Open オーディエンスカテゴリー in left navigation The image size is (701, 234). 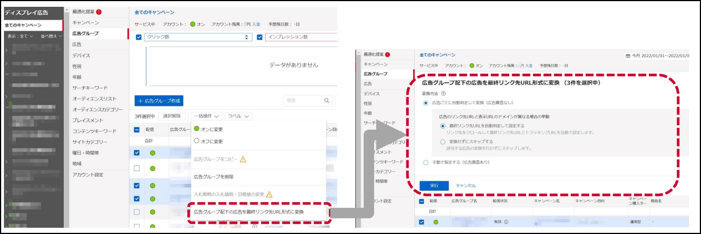[97, 109]
